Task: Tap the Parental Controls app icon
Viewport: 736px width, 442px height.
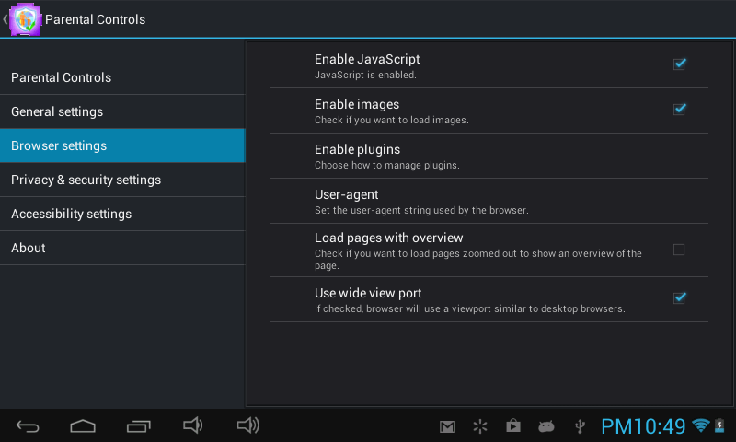Action: tap(25, 19)
